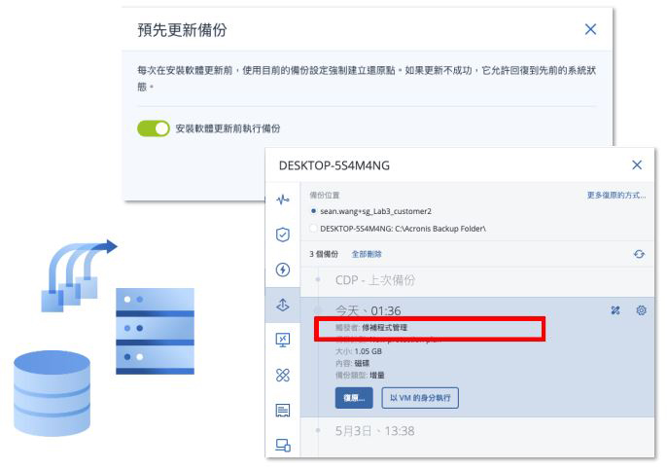Screen dimensions: 667x470
Task: Close the 預先更新備份 dialog
Action: [x=590, y=29]
